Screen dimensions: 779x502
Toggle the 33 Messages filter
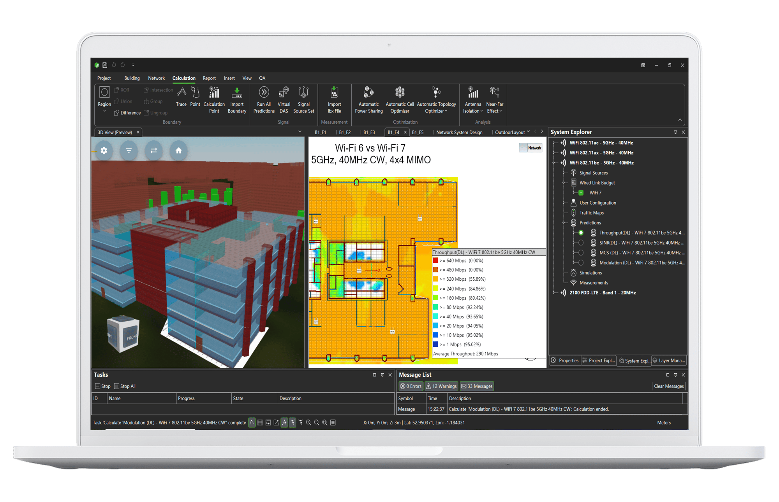tap(477, 386)
